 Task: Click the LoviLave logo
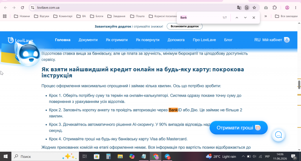coord(20,40)
